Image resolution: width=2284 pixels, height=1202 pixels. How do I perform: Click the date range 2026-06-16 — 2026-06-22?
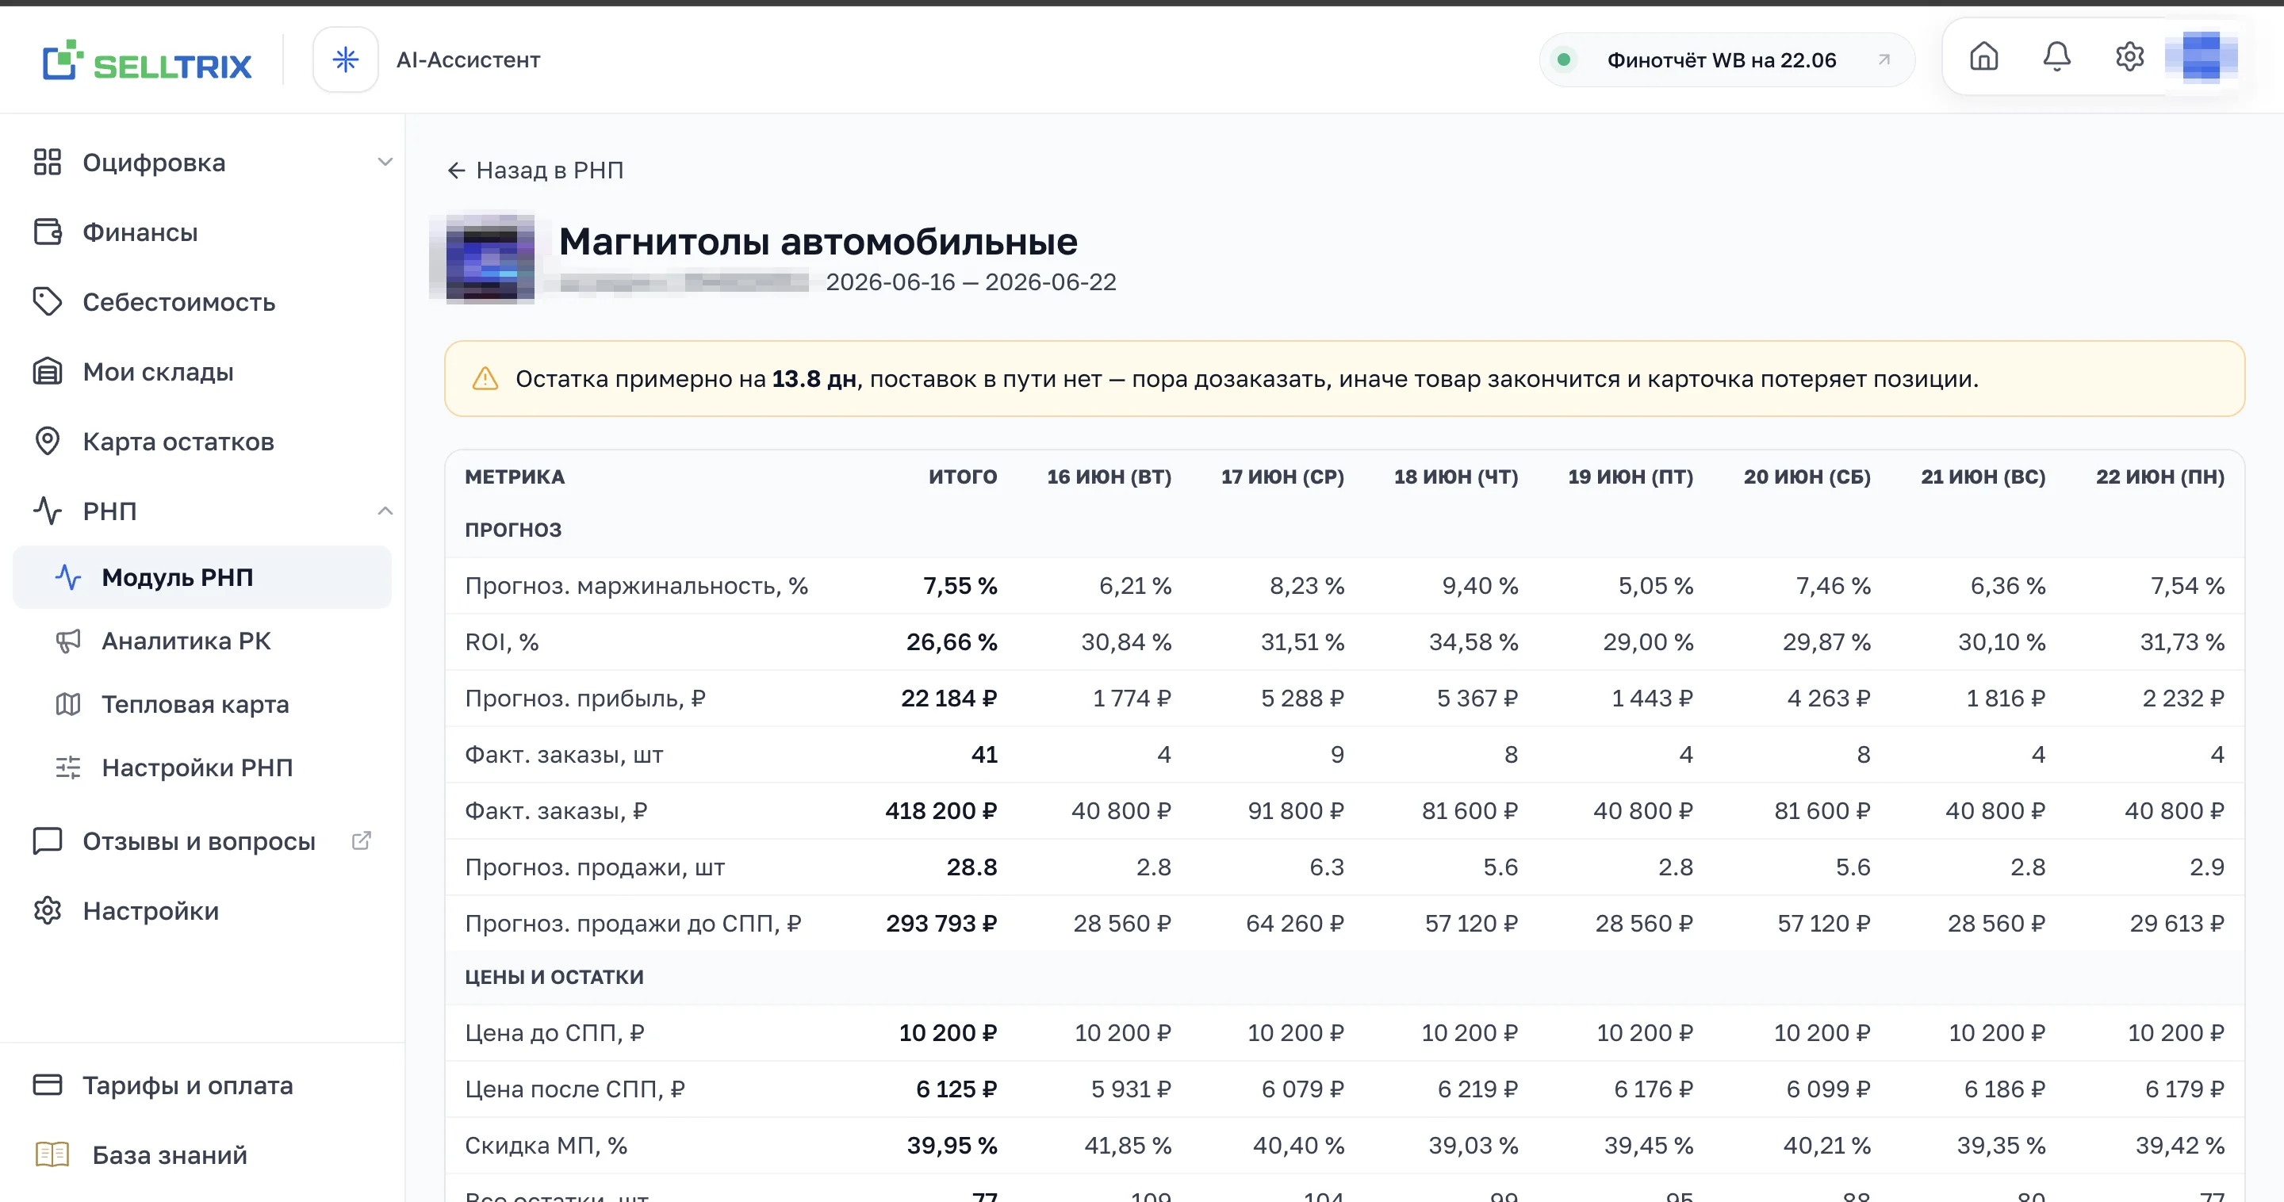(971, 282)
